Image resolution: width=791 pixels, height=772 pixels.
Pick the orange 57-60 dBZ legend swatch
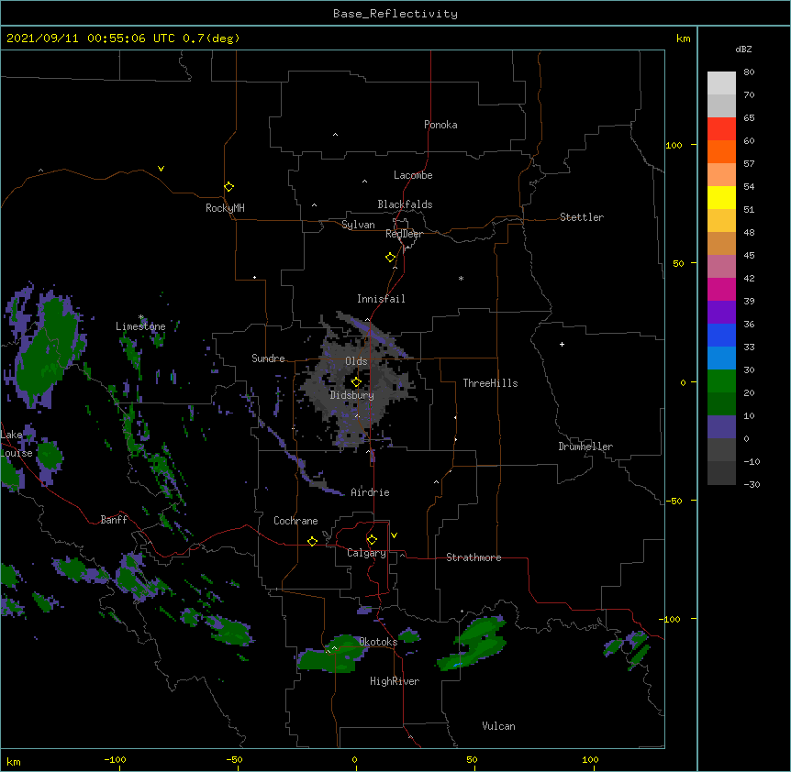pyautogui.click(x=721, y=151)
